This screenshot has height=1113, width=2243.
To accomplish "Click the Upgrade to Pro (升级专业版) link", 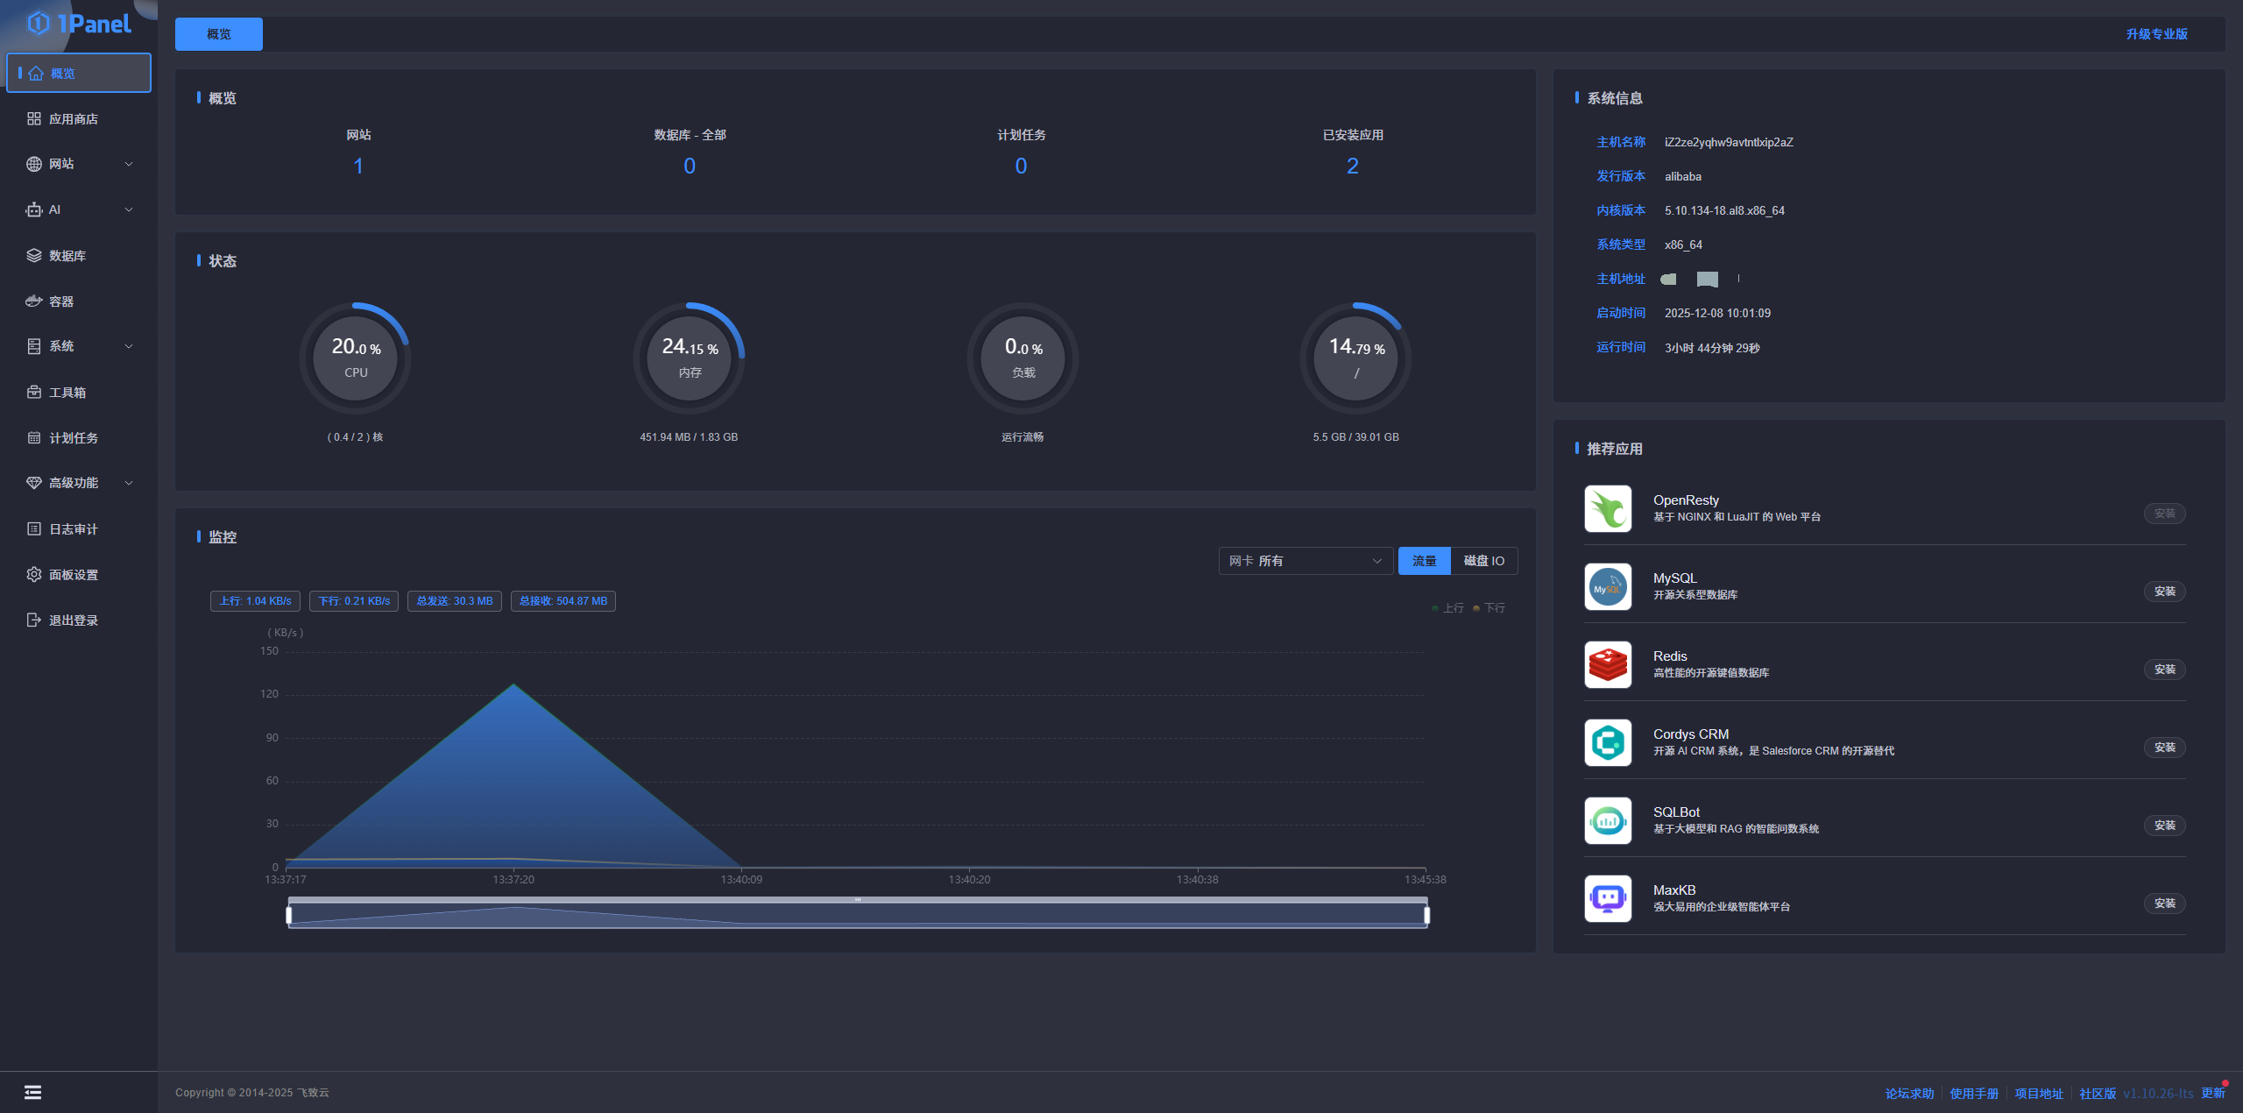I will tap(2156, 34).
